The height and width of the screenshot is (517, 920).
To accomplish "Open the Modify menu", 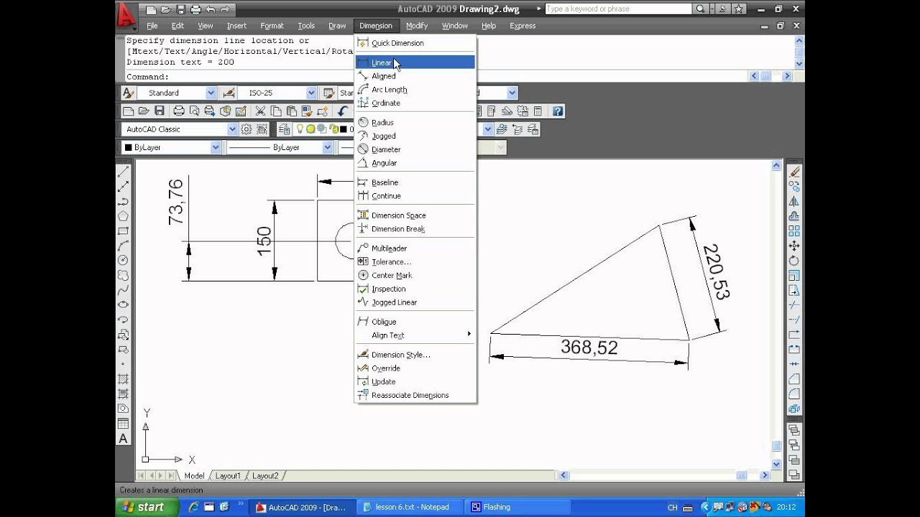I will 417,26.
